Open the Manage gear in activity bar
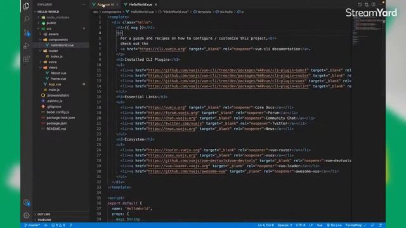406x228 pixels. click(x=27, y=215)
